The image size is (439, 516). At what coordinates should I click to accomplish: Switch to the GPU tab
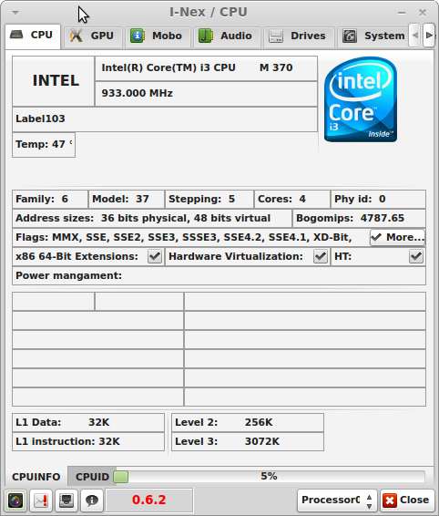(x=93, y=36)
